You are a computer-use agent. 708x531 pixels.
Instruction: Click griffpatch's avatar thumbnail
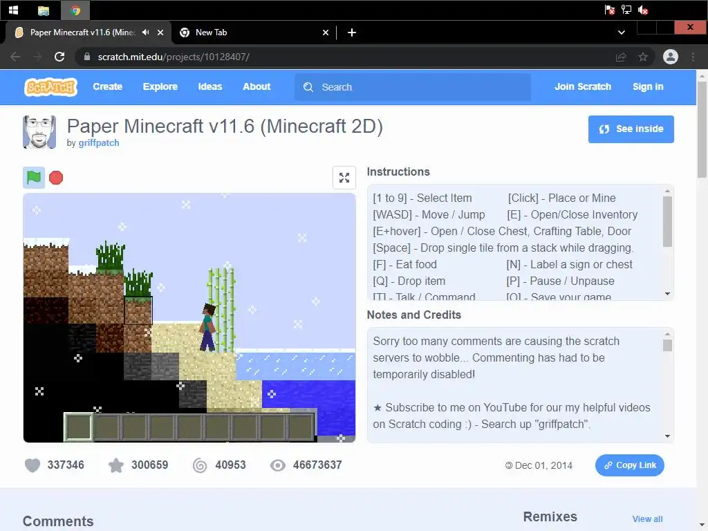39,132
